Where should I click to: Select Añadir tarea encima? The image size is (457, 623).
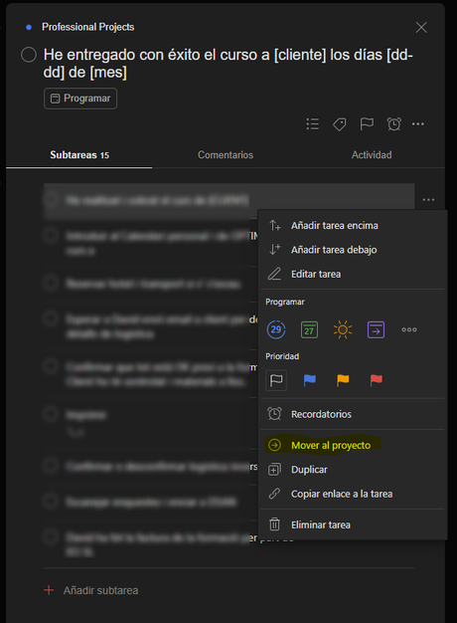click(x=353, y=225)
